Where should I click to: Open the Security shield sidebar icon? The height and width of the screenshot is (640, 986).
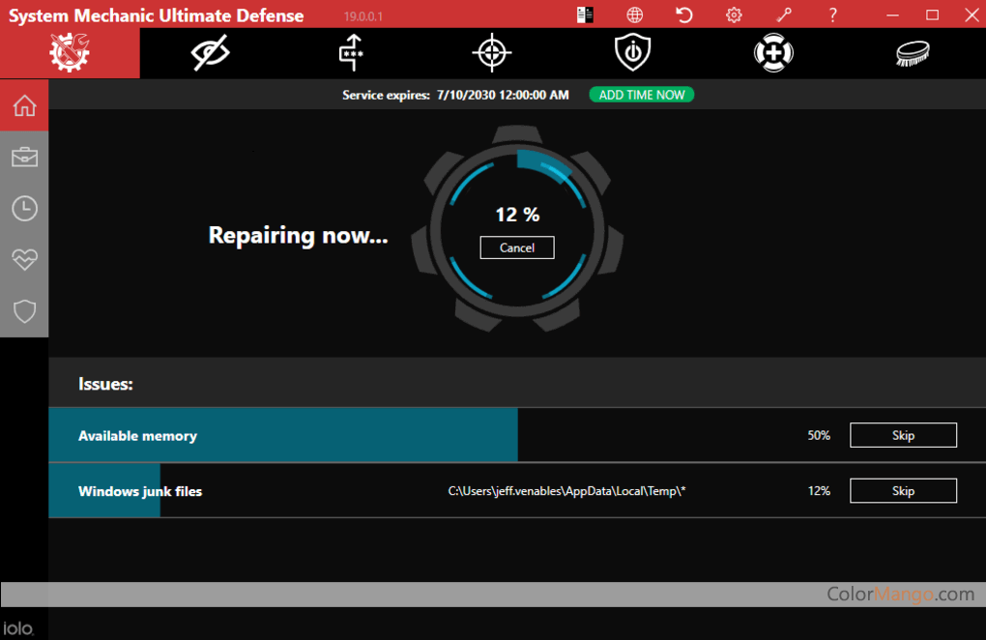coord(24,310)
